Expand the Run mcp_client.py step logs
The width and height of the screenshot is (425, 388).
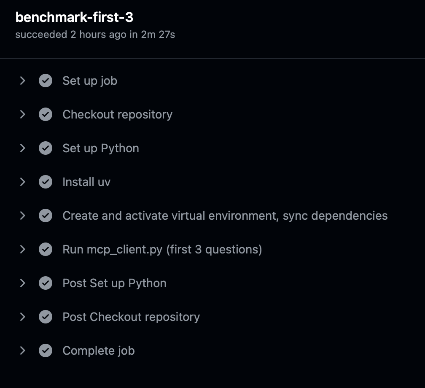22,249
